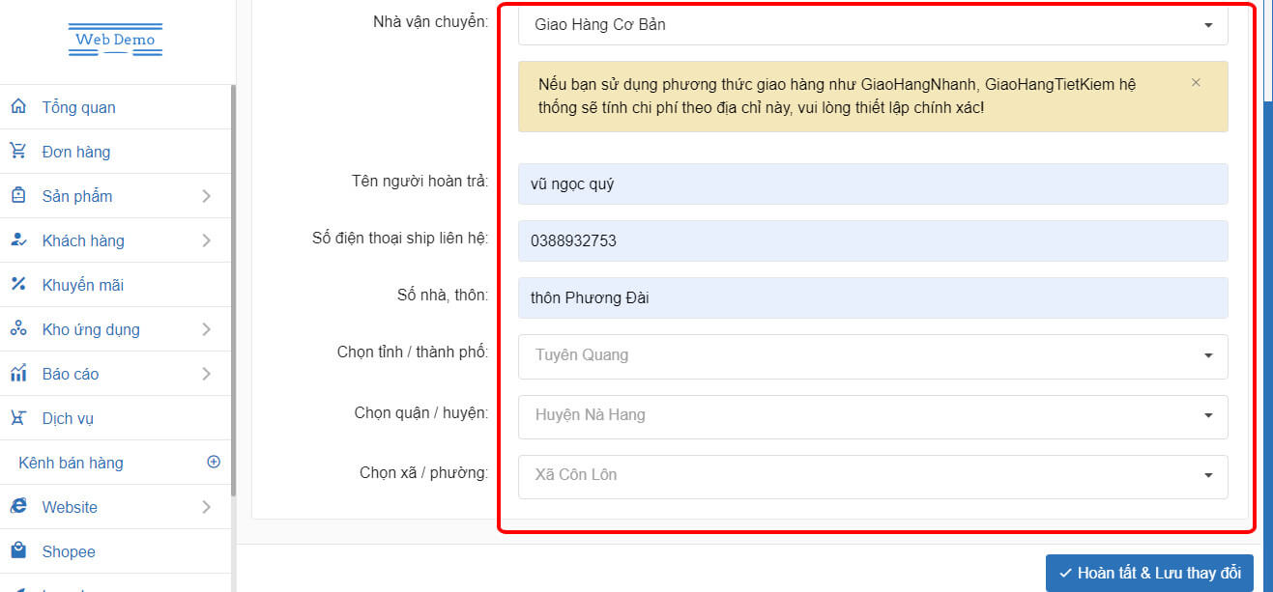
Task: Click the Khách hàng person icon
Action: tap(18, 240)
